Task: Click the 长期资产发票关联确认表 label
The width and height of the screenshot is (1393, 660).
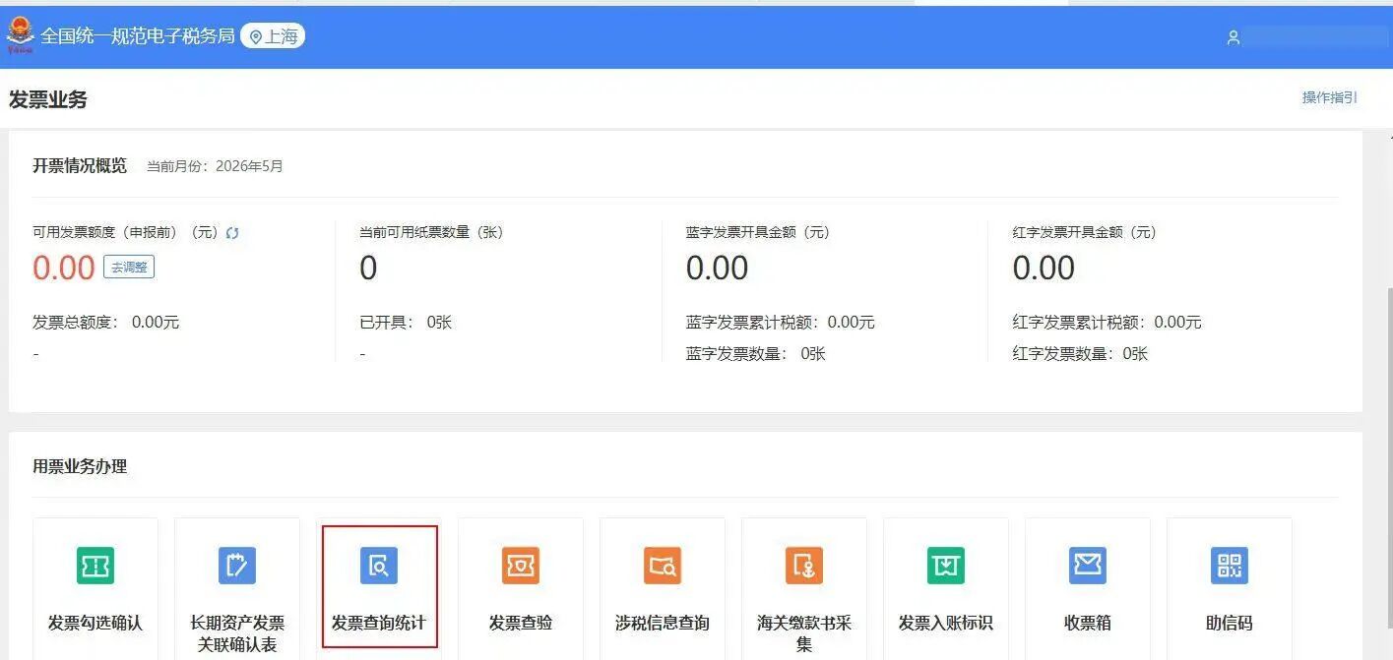Action: (x=237, y=633)
